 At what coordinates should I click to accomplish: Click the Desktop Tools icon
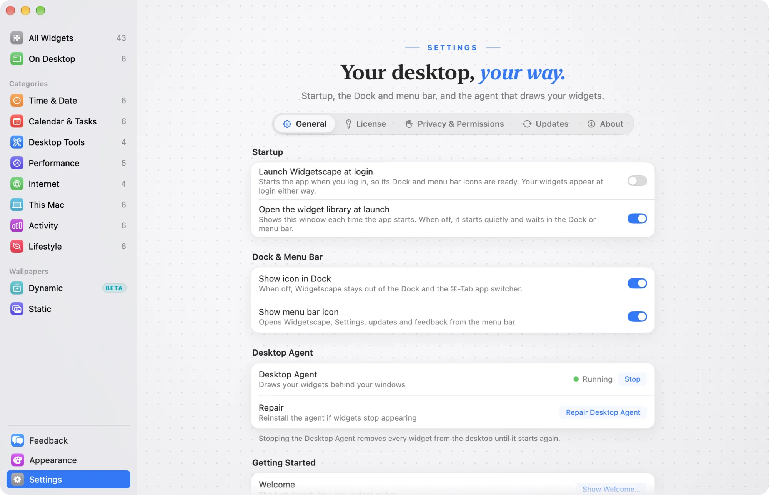(x=17, y=142)
